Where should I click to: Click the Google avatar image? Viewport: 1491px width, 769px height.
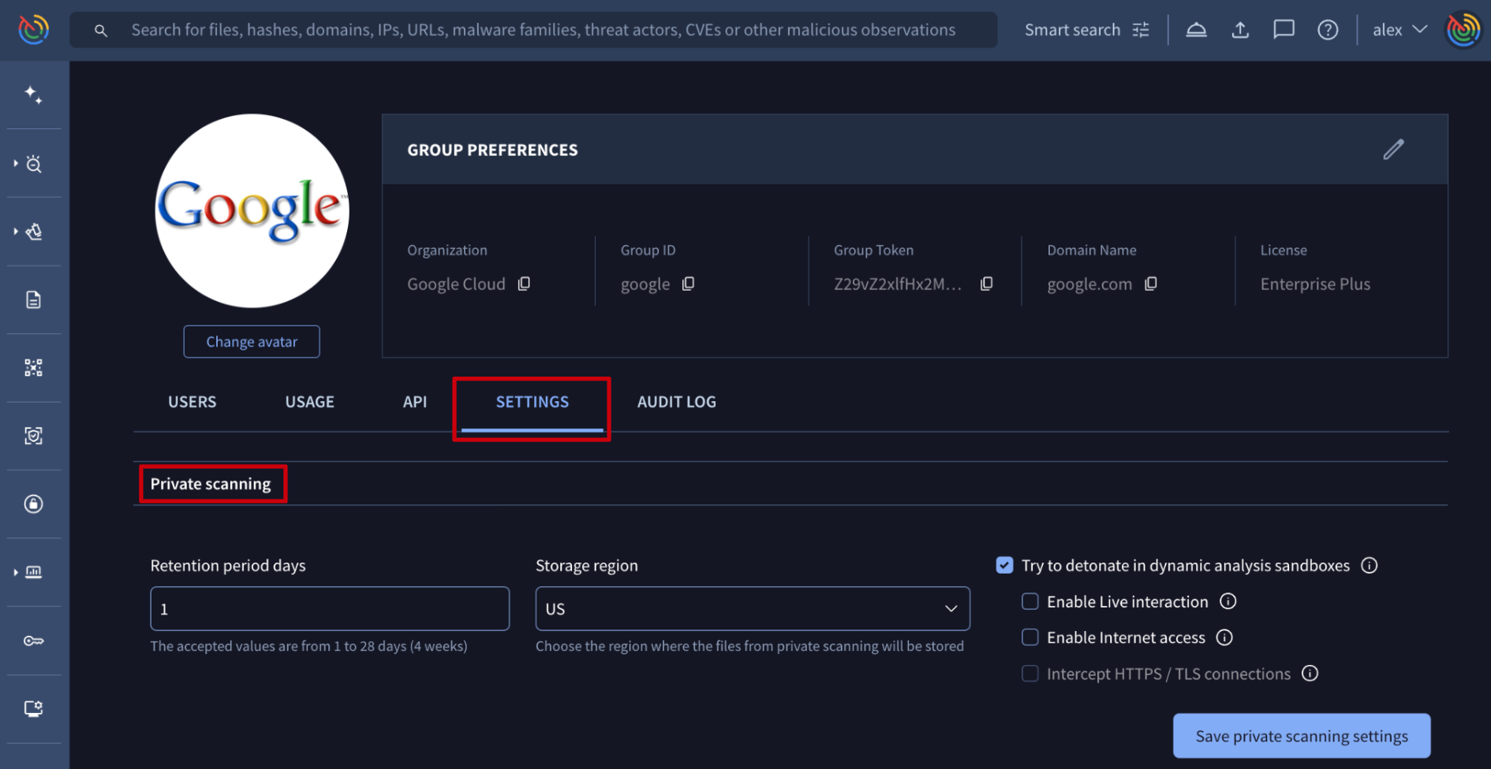click(252, 211)
